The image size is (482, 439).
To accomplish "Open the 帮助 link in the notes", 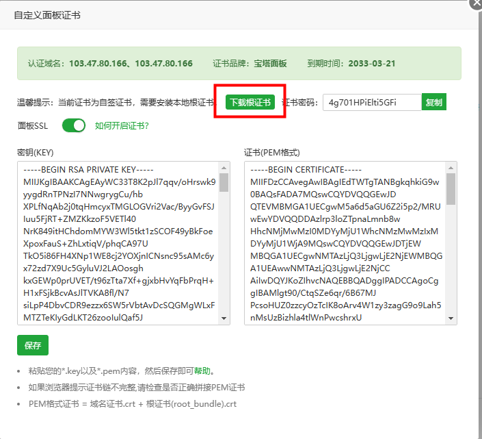I will tap(202, 371).
